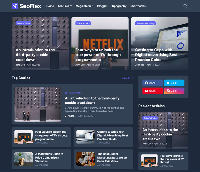
Task: Click the YouTube 65.4k subscribers button
Action: 152,91
